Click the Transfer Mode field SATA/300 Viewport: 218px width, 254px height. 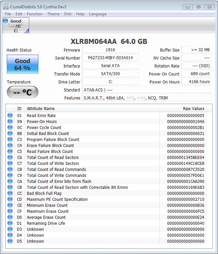point(110,73)
